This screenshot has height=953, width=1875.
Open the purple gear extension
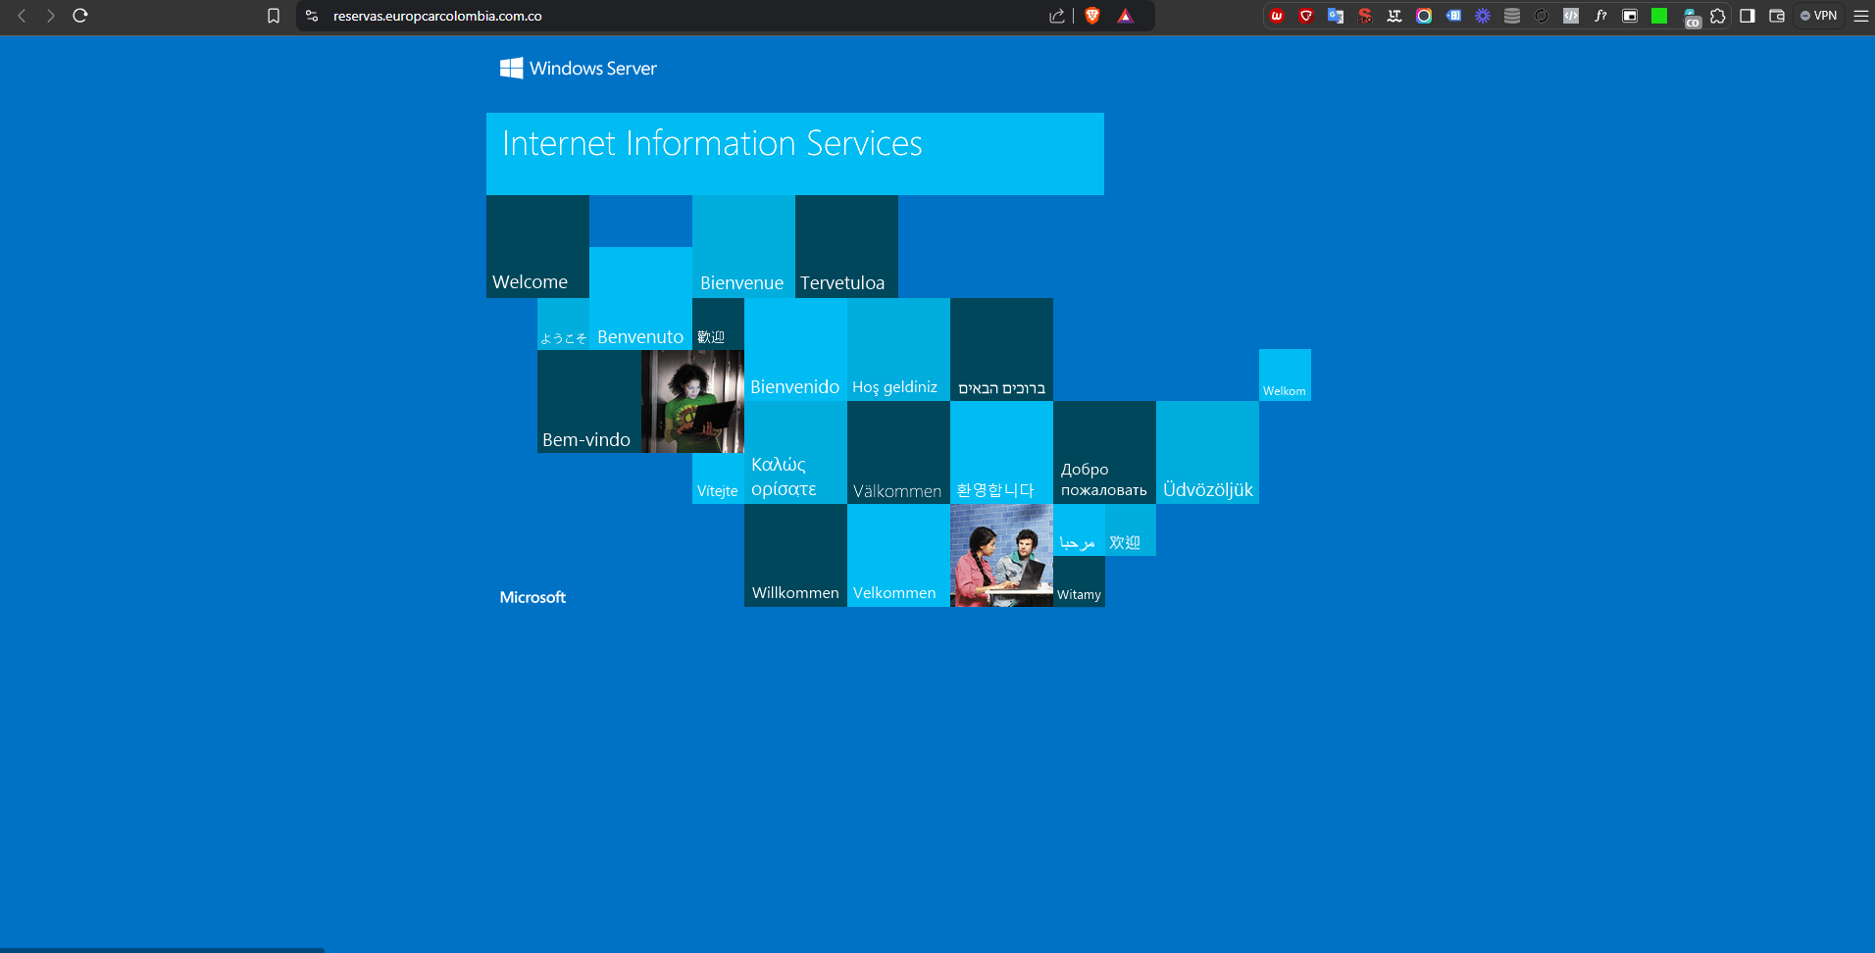pyautogui.click(x=1483, y=16)
